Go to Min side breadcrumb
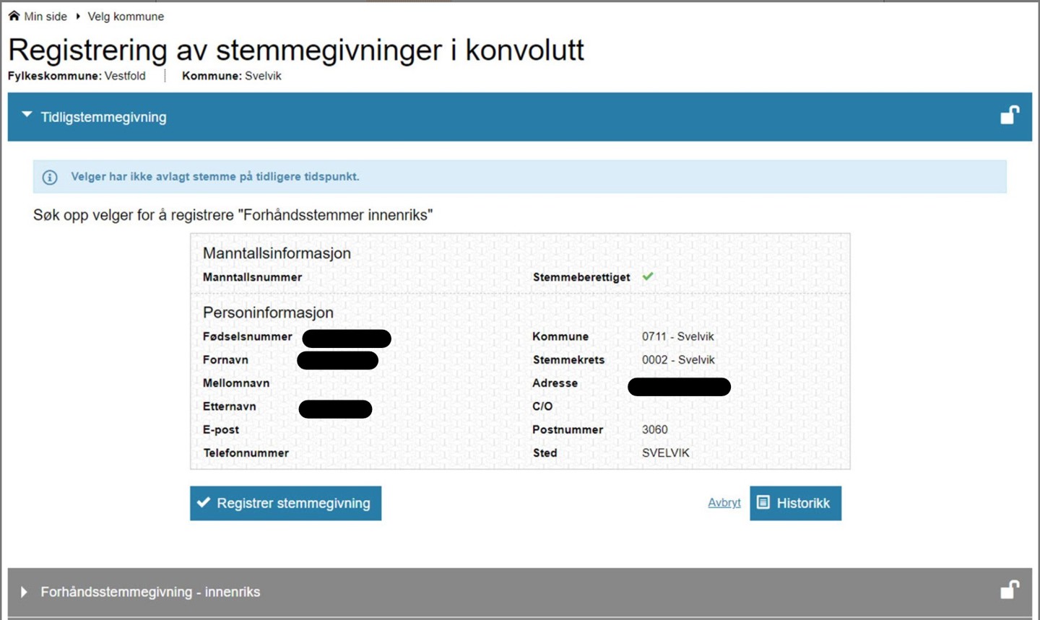Viewport: 1040px width, 620px height. point(45,16)
